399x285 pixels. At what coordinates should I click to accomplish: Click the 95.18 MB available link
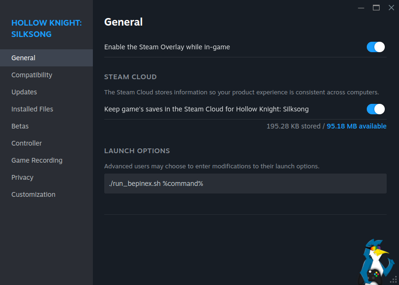click(356, 126)
